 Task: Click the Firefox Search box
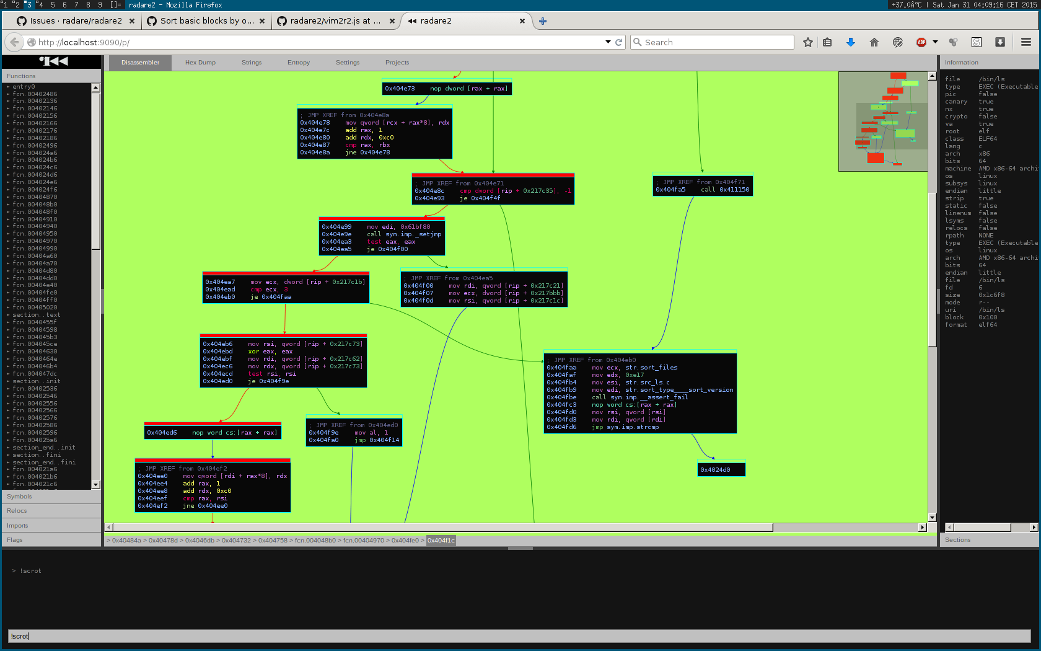(x=713, y=42)
